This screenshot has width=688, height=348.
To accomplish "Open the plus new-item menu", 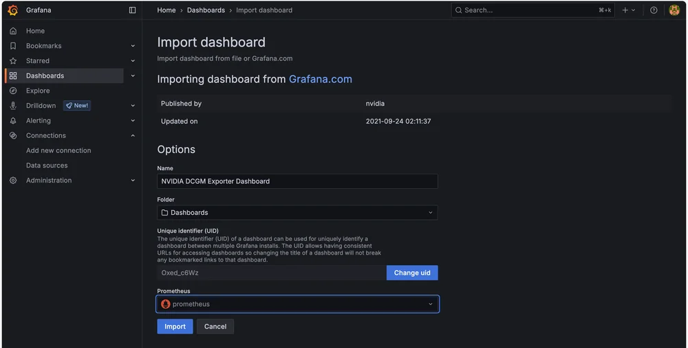I will click(x=628, y=10).
